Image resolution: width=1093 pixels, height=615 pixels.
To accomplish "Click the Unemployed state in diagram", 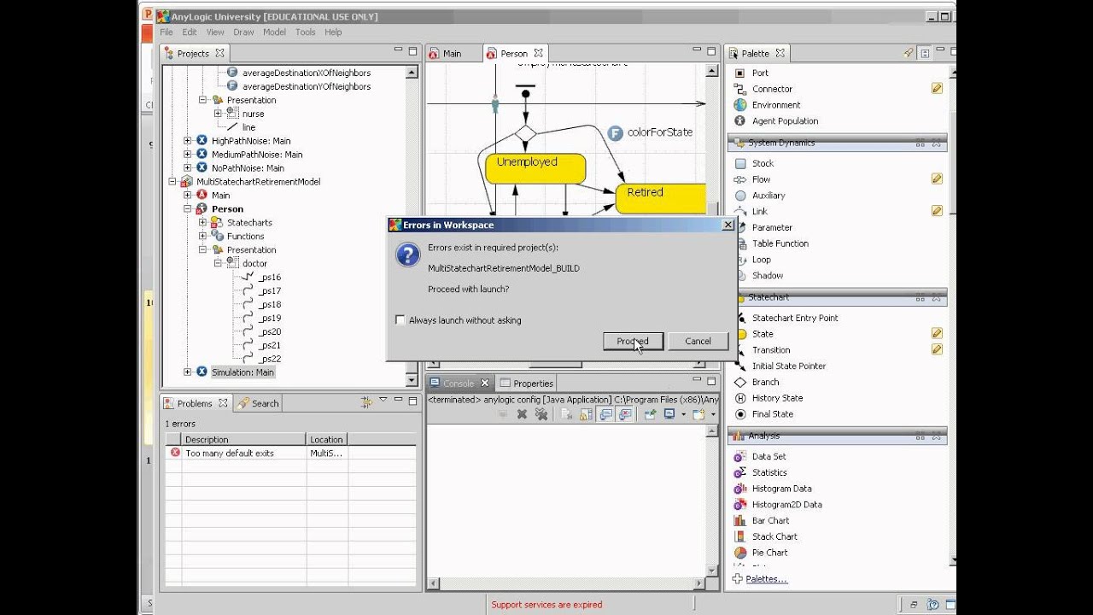I will pos(535,168).
